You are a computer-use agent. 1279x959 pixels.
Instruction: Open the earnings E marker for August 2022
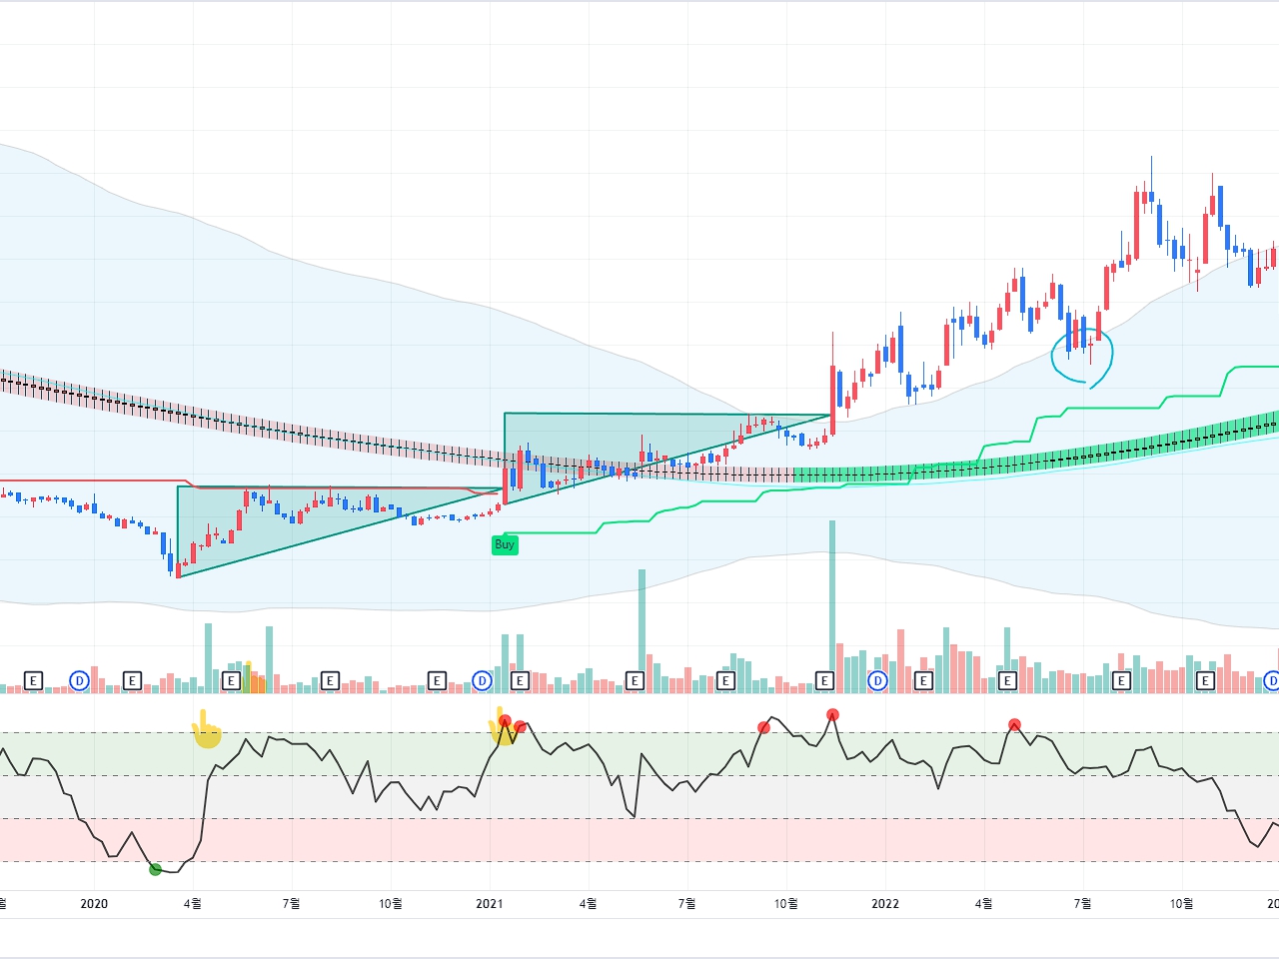pos(1122,681)
